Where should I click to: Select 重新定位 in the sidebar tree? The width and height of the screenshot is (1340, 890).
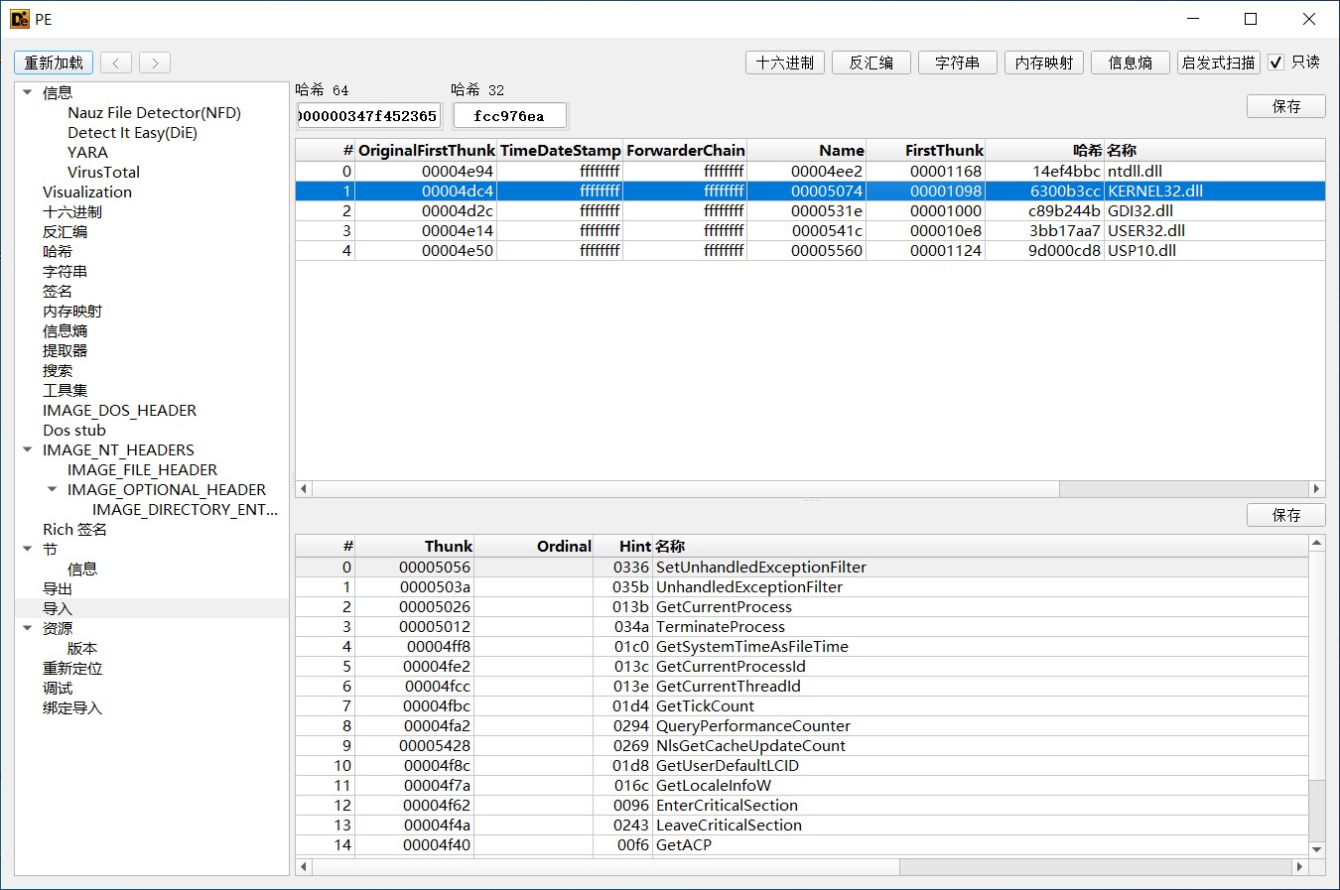(71, 668)
